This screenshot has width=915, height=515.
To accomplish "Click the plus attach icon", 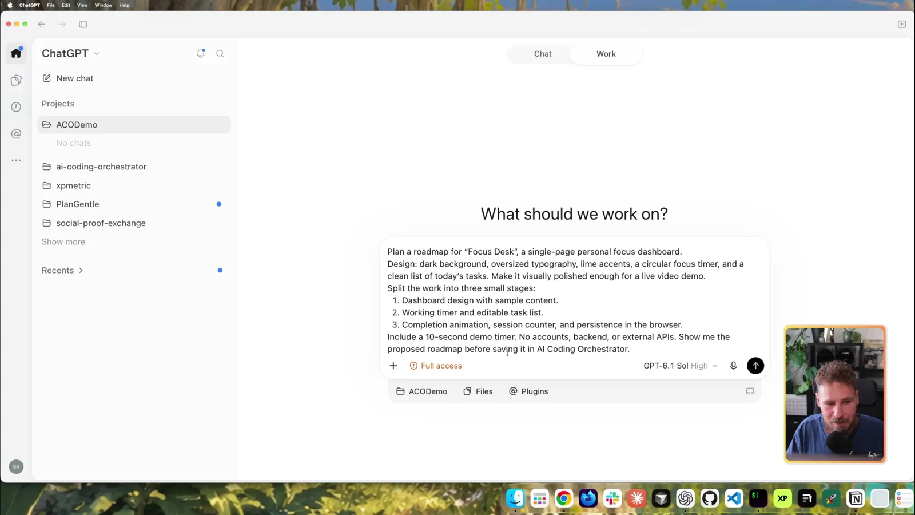I will (x=393, y=366).
